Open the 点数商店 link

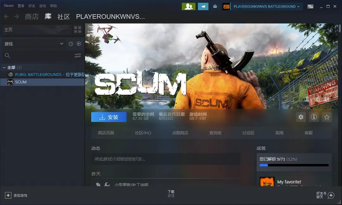[180, 133]
